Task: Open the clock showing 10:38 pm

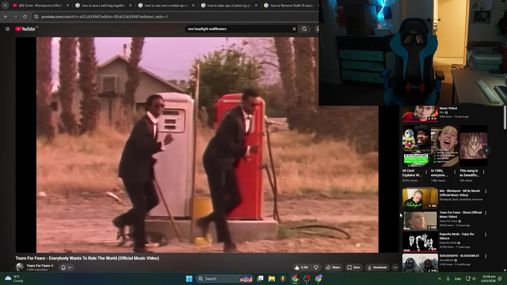Action: click(x=489, y=279)
